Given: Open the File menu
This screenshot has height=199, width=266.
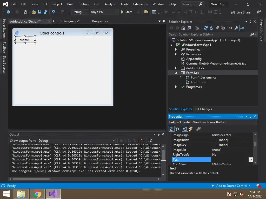Looking at the screenshot, I should coord(14,4).
